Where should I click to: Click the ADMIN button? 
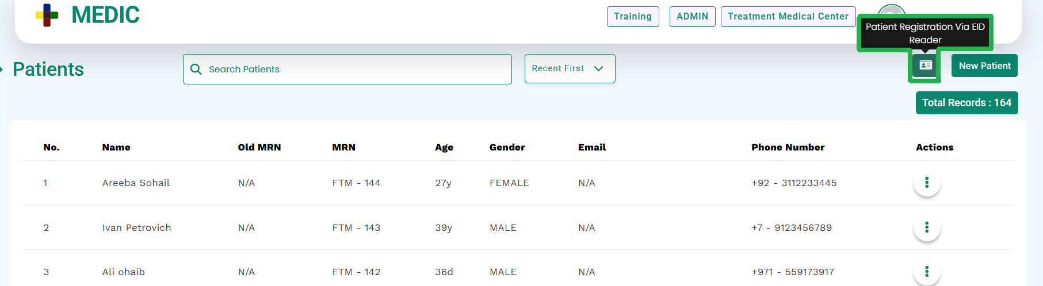pyautogui.click(x=692, y=16)
